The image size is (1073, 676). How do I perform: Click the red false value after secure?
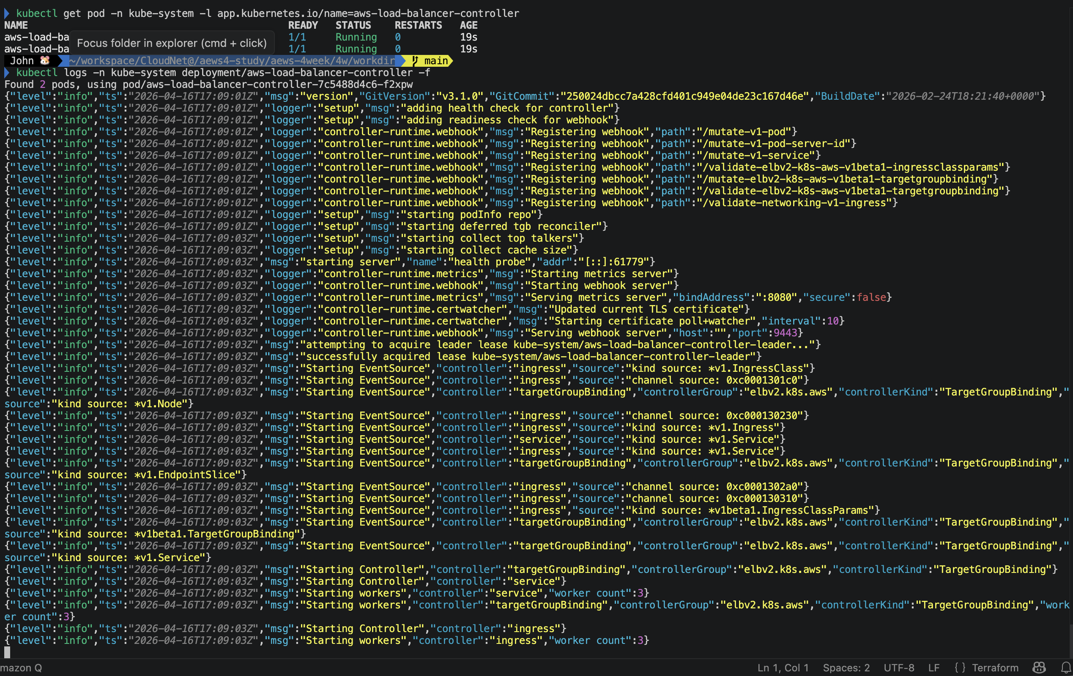[x=871, y=297]
